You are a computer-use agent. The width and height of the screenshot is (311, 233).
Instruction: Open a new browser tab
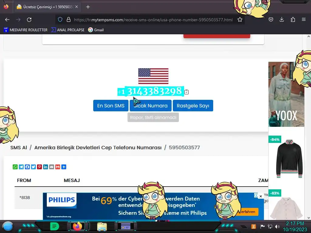(x=88, y=7)
